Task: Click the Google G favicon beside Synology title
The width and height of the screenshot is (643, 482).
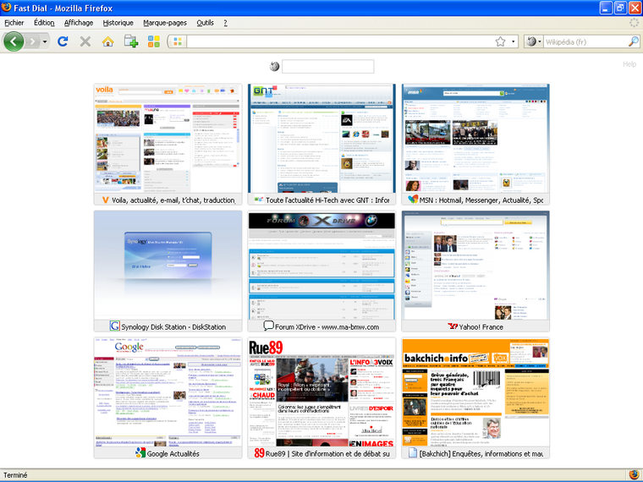Action: coord(115,326)
